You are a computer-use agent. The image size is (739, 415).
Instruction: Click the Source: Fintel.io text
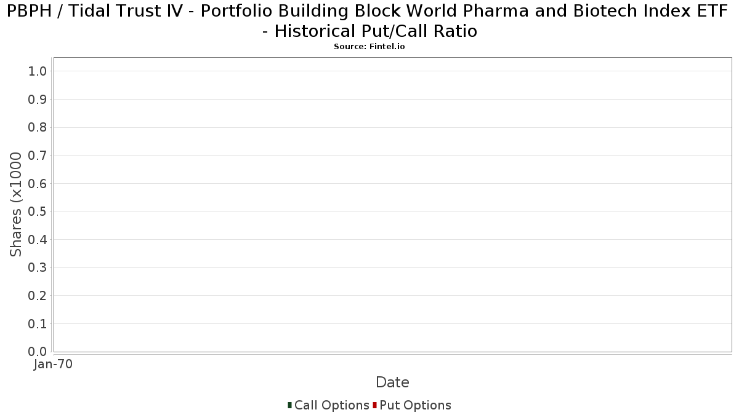point(369,47)
